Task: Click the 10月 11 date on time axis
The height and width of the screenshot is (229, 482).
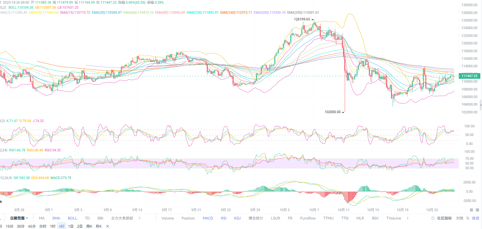Action: coord(343,210)
